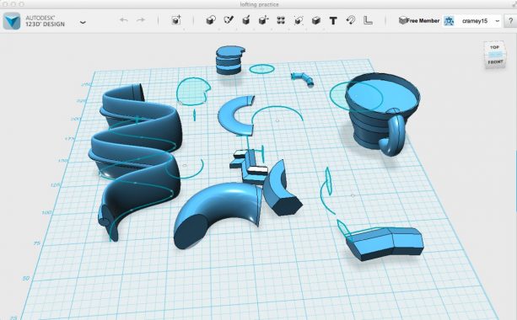Expand the 123D Design main menu arrow

coord(83,23)
